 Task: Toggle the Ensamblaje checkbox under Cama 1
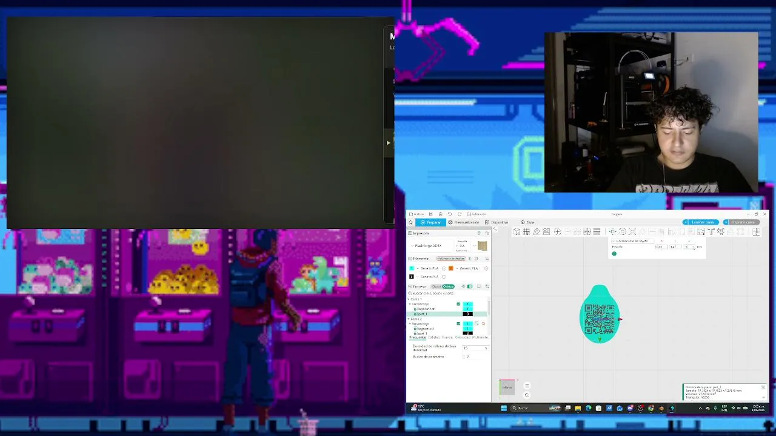pos(458,304)
